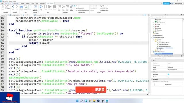Toggle the Archivable checkbox in Properties
The height and width of the screenshot is (103, 184).
click(168, 74)
